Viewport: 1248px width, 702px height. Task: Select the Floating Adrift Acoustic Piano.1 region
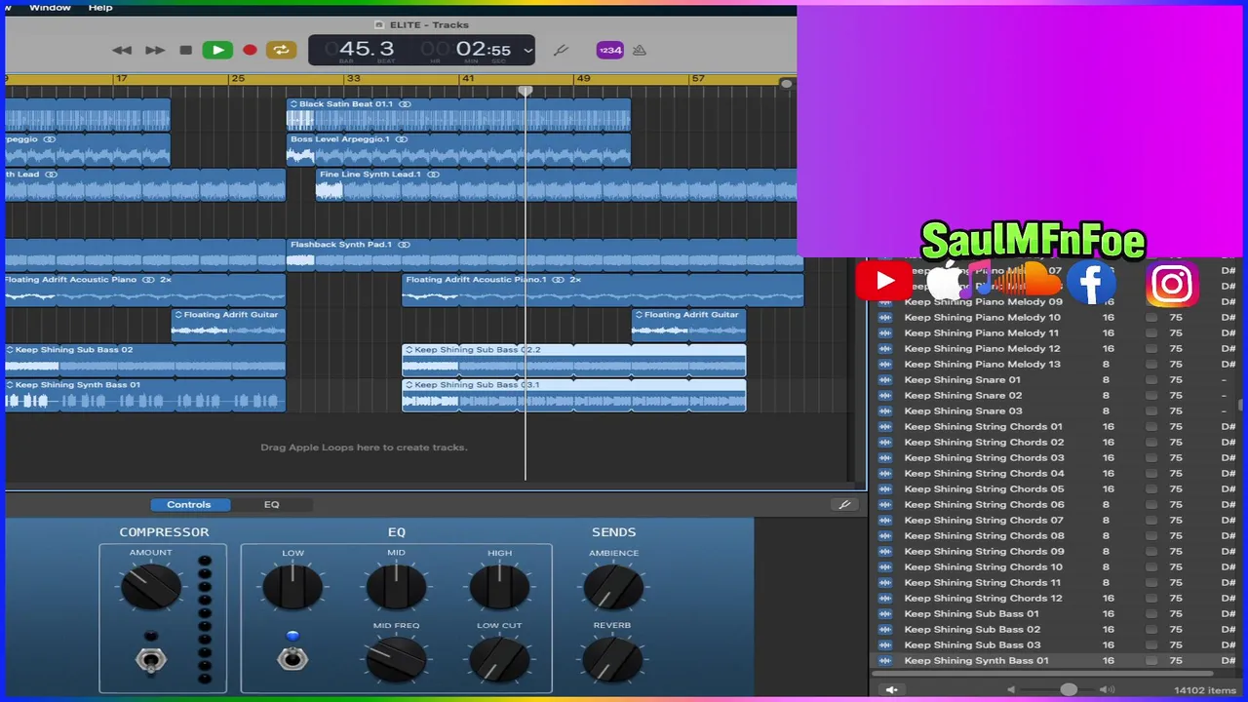(x=603, y=290)
